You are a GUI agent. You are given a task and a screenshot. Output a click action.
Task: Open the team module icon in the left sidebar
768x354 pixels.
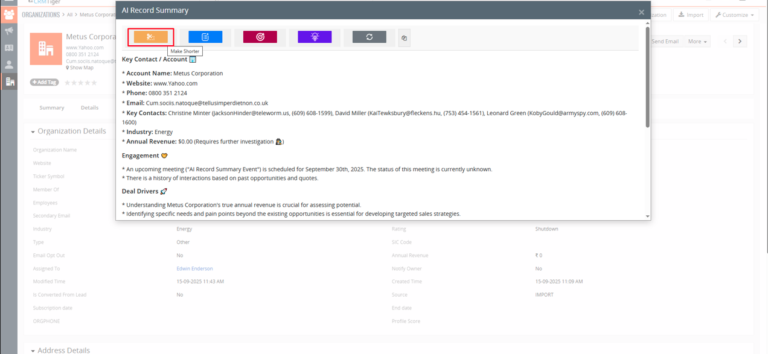(9, 14)
